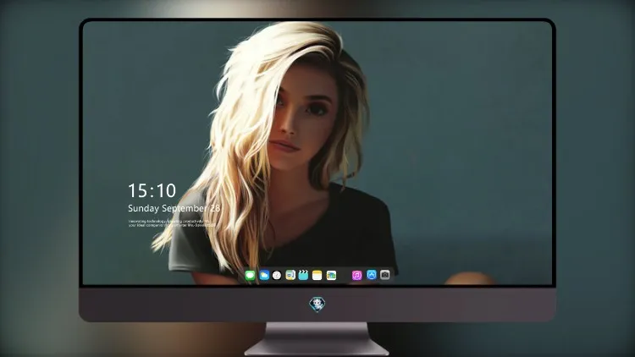Open the pink iTunes music app
The height and width of the screenshot is (357, 635).
(x=356, y=276)
